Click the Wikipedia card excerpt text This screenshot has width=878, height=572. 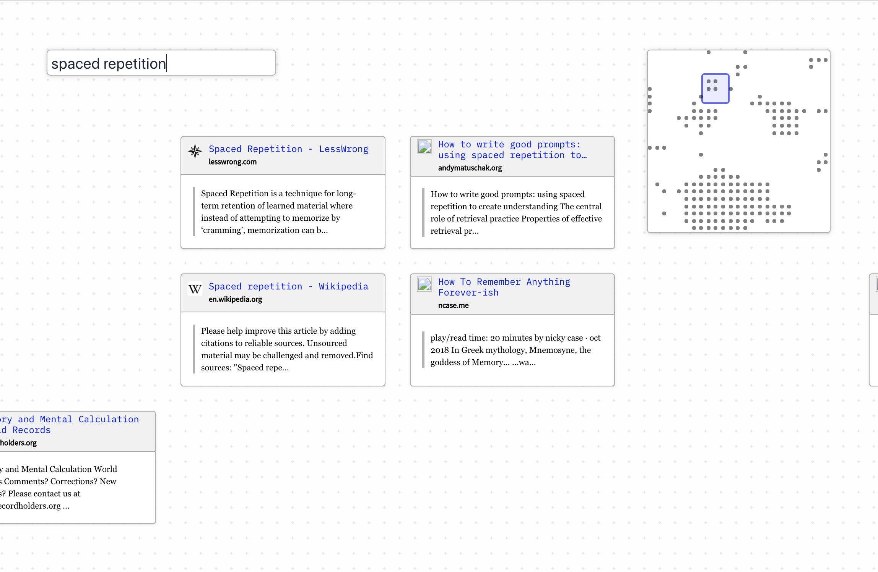[x=286, y=349]
